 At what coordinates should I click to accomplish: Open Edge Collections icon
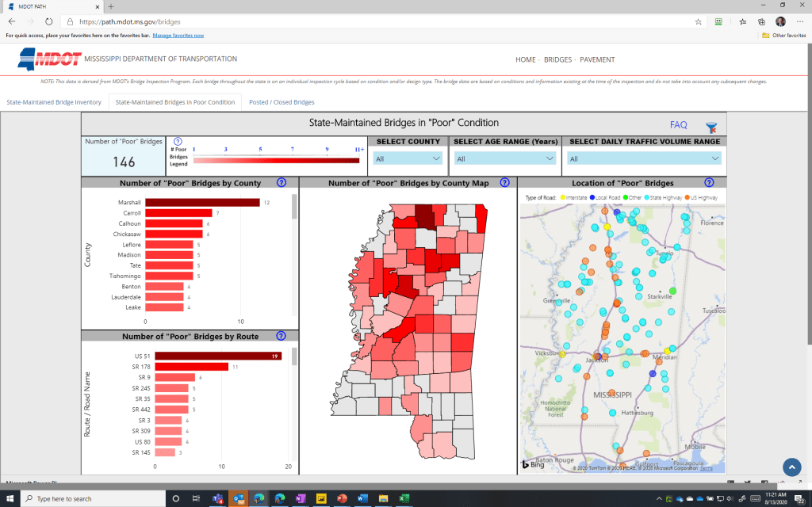(760, 22)
